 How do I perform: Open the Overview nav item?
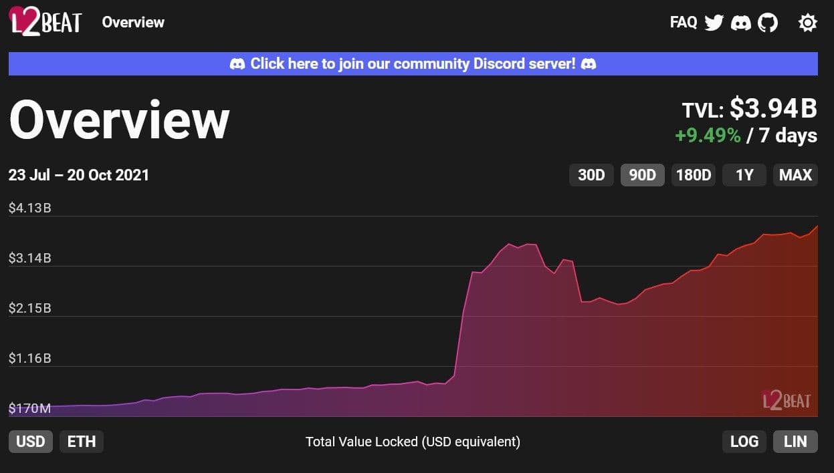[x=133, y=22]
